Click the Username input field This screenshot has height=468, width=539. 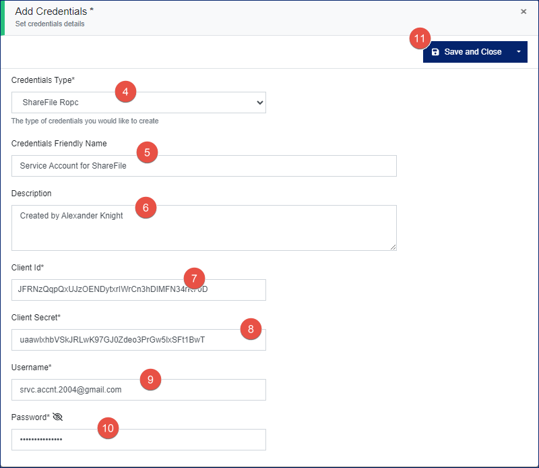pos(135,390)
